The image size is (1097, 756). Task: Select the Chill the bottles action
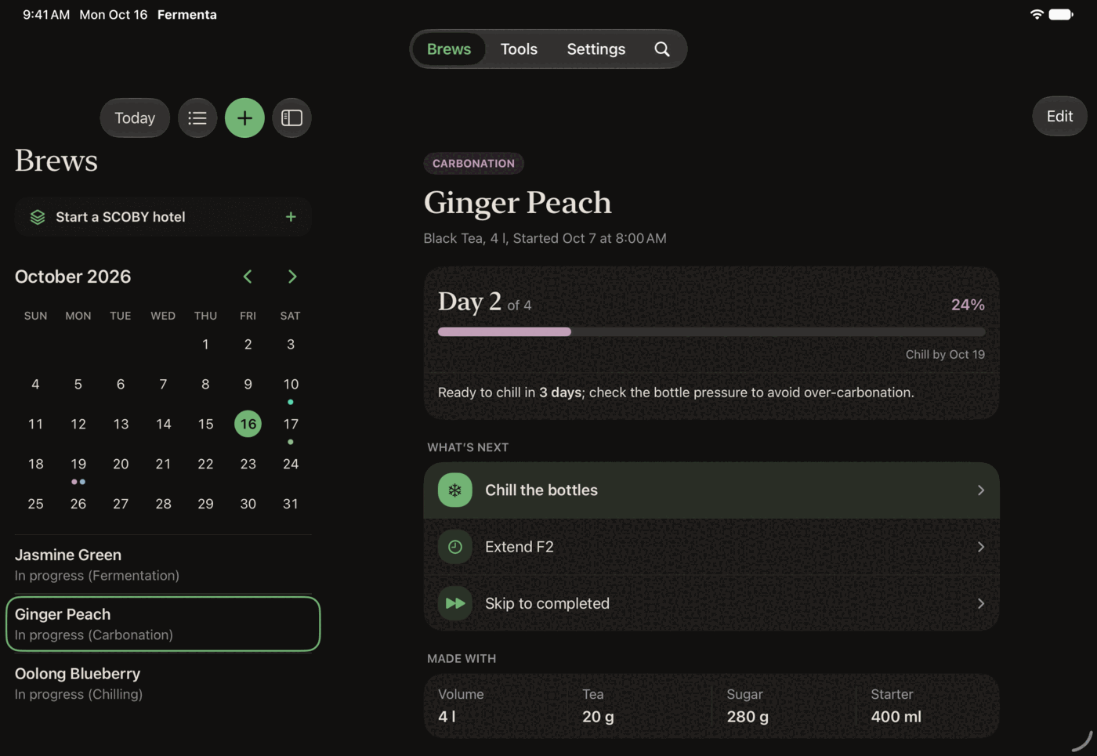click(711, 490)
